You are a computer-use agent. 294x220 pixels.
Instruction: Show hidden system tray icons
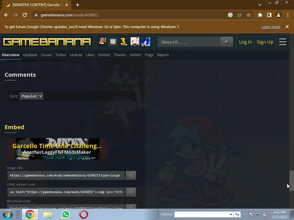[x=244, y=215]
